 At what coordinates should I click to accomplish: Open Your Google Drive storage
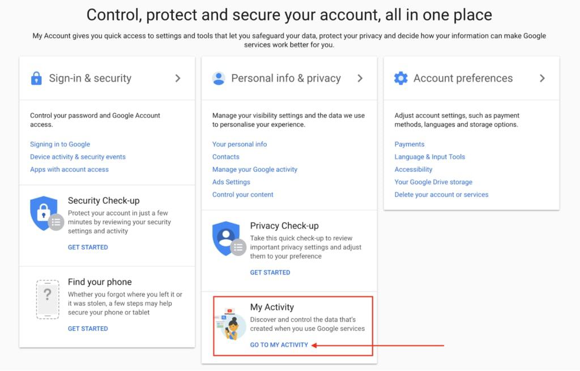(x=433, y=182)
